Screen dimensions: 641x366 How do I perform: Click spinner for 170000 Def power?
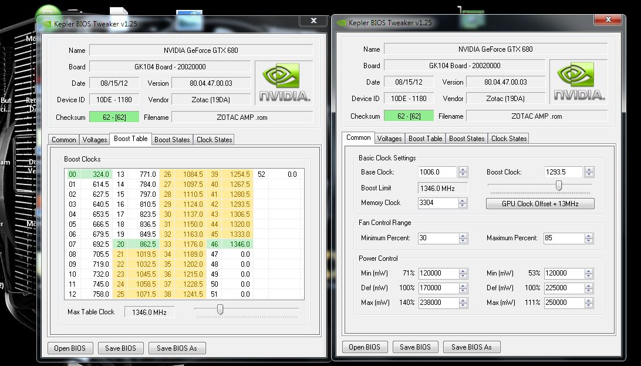click(463, 288)
